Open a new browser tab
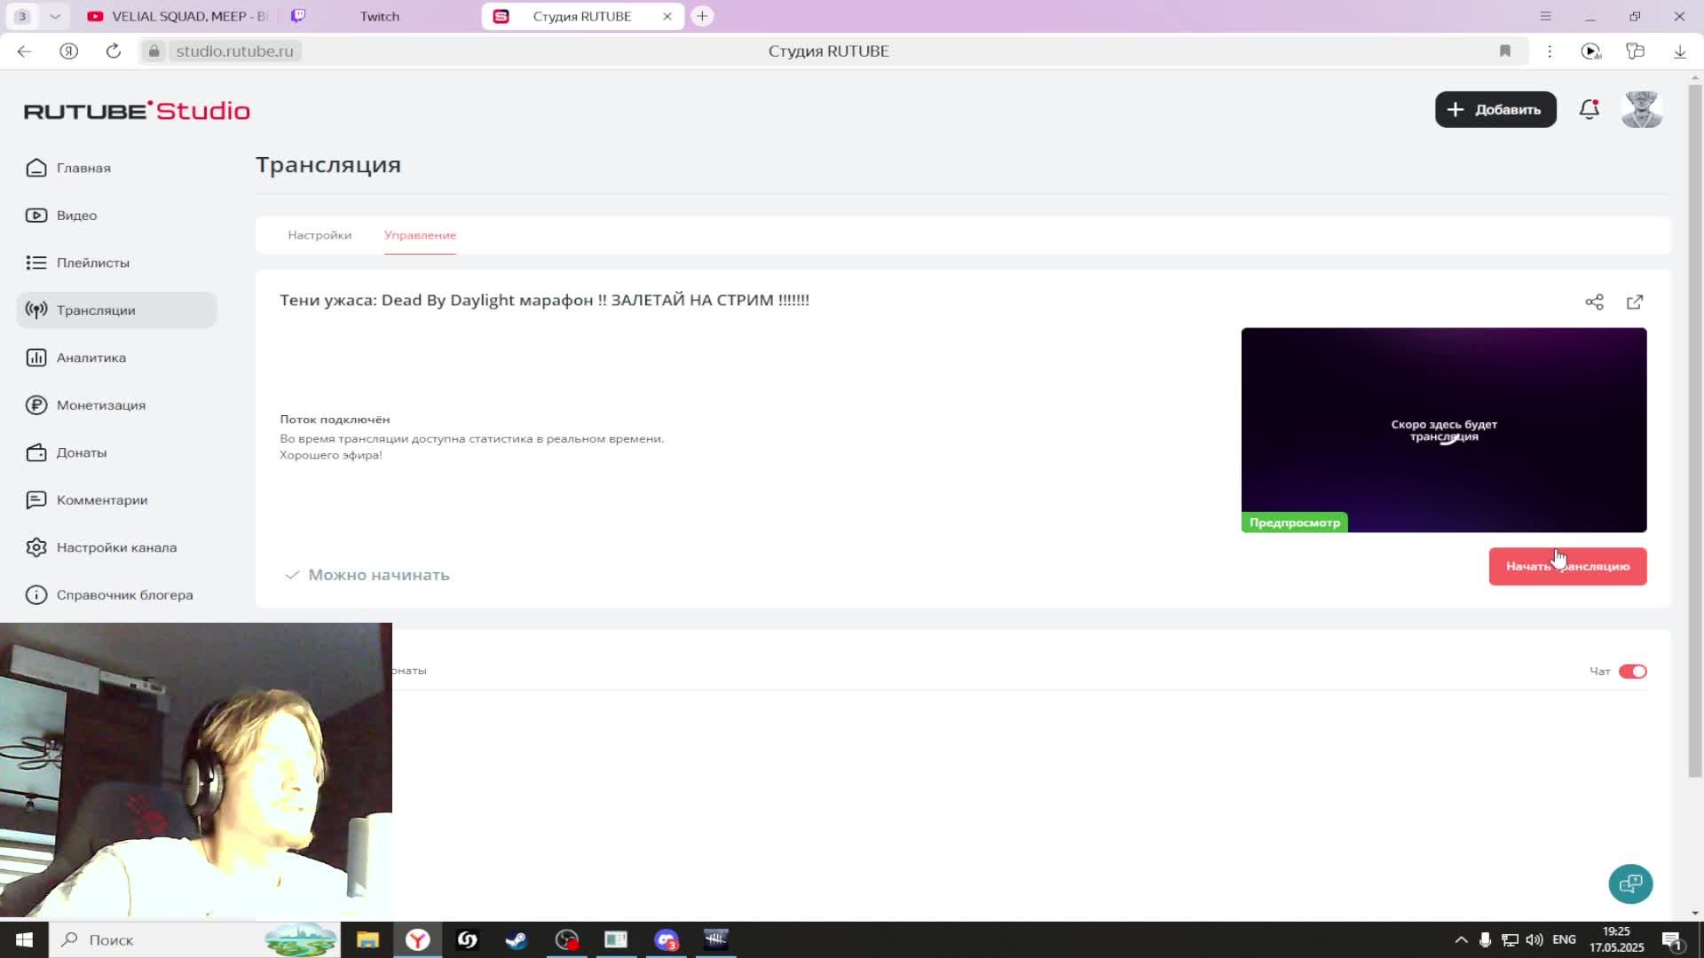The width and height of the screenshot is (1704, 958). click(x=702, y=16)
